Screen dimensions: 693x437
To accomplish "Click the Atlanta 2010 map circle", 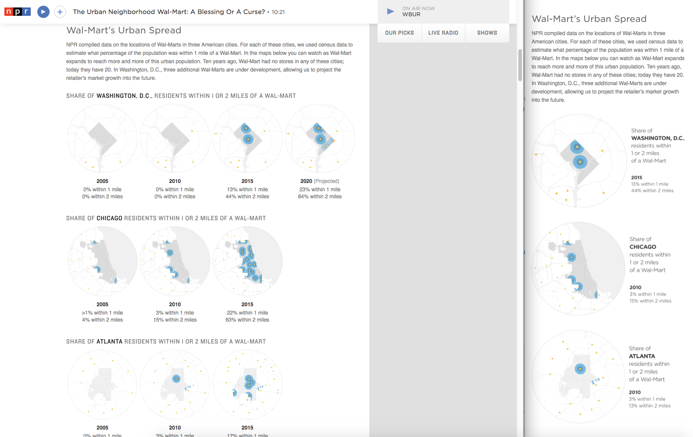I will 175,384.
